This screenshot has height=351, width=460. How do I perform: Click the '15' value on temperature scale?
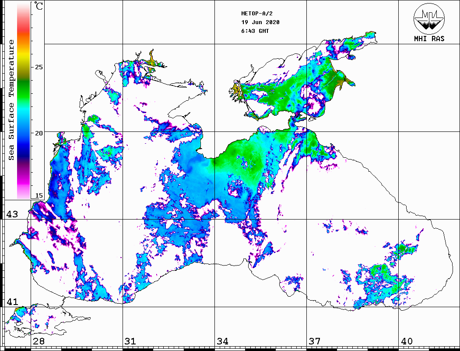[39, 195]
